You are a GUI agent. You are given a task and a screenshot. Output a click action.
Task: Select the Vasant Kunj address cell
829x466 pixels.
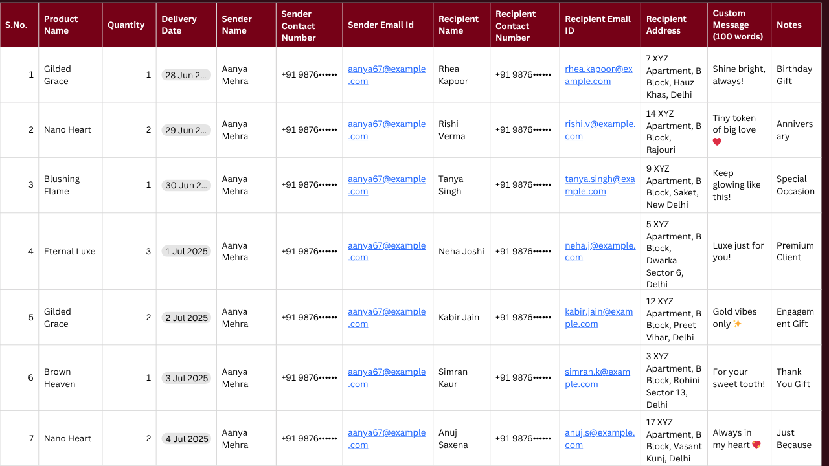coord(674,438)
